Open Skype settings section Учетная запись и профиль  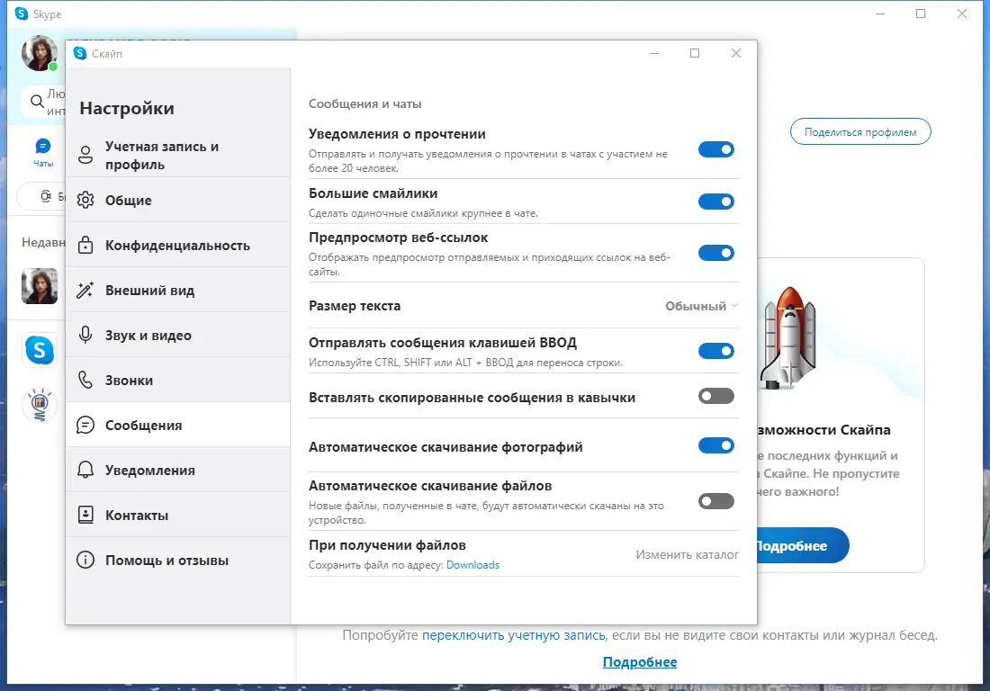tap(85, 155)
